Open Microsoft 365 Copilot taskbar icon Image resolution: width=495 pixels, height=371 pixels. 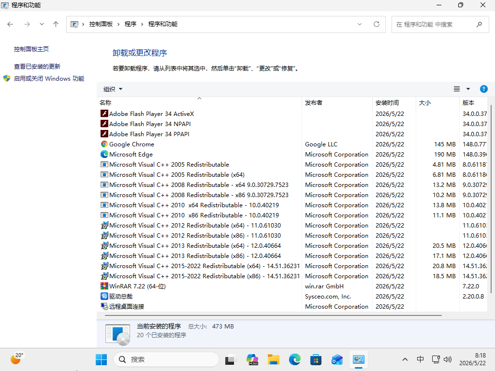coord(252,359)
